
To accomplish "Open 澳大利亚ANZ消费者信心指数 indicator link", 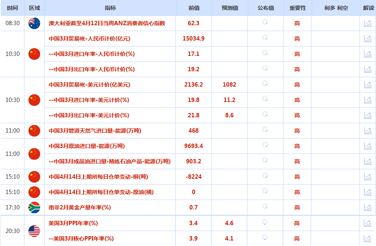I will pos(106,23).
